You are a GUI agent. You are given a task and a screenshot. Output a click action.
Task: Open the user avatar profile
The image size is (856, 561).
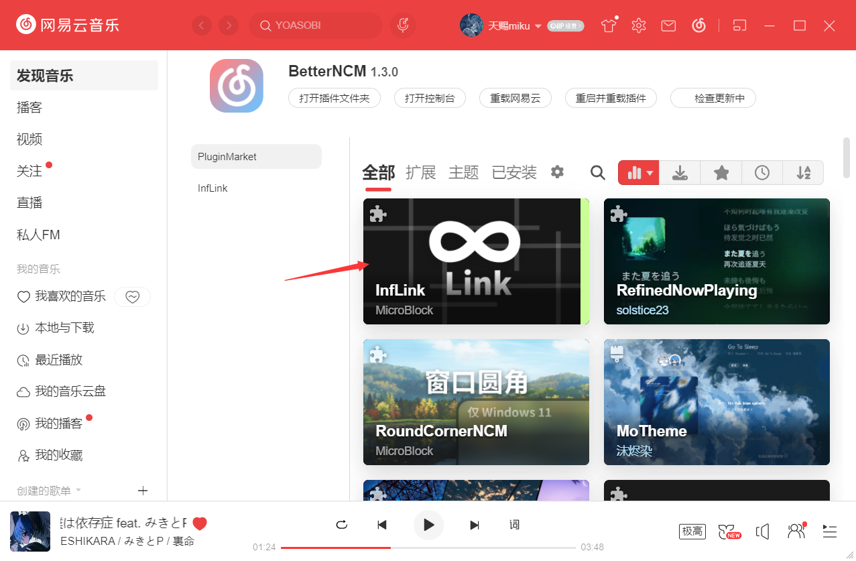coord(471,25)
